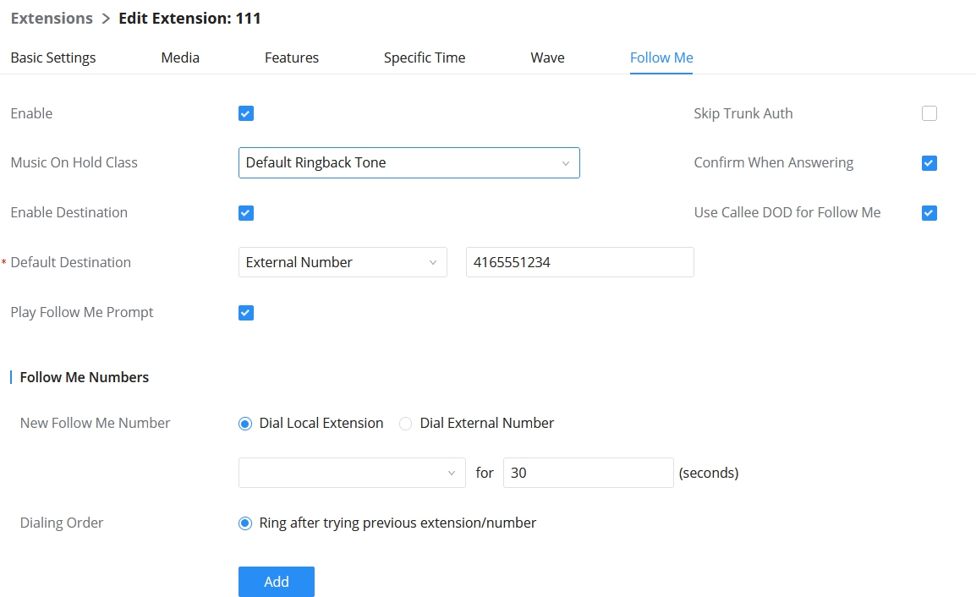Toggle the Skip Trunk Auth checkbox
The width and height of the screenshot is (976, 597).
point(929,113)
